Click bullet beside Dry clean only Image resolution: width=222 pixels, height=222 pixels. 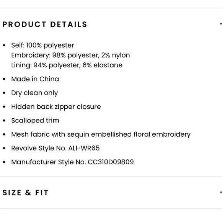coord(4,93)
